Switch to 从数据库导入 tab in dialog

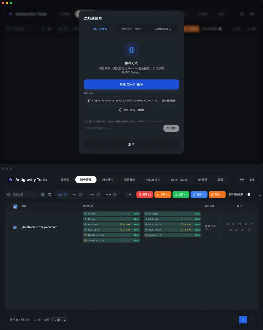(x=163, y=29)
